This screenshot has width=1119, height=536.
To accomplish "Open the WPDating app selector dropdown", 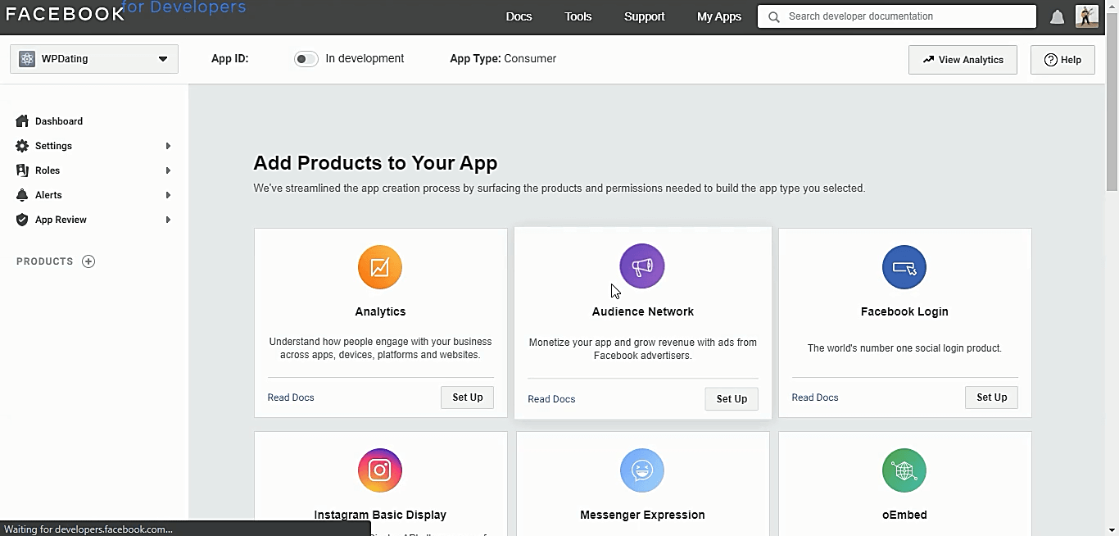I will pos(94,59).
